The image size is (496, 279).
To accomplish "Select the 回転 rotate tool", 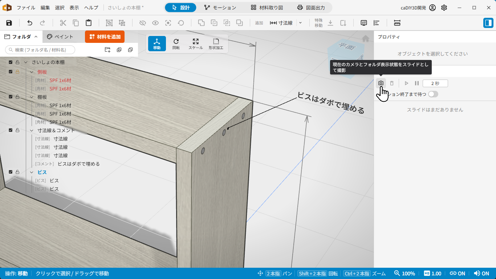I will [x=176, y=44].
